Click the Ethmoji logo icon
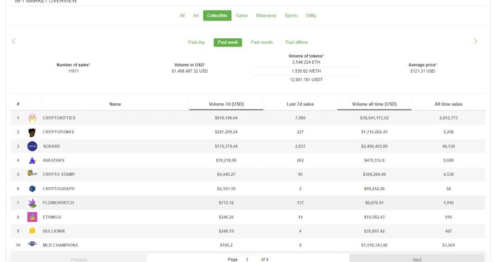 (x=32, y=217)
